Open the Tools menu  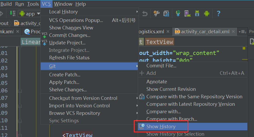(x=33, y=4)
